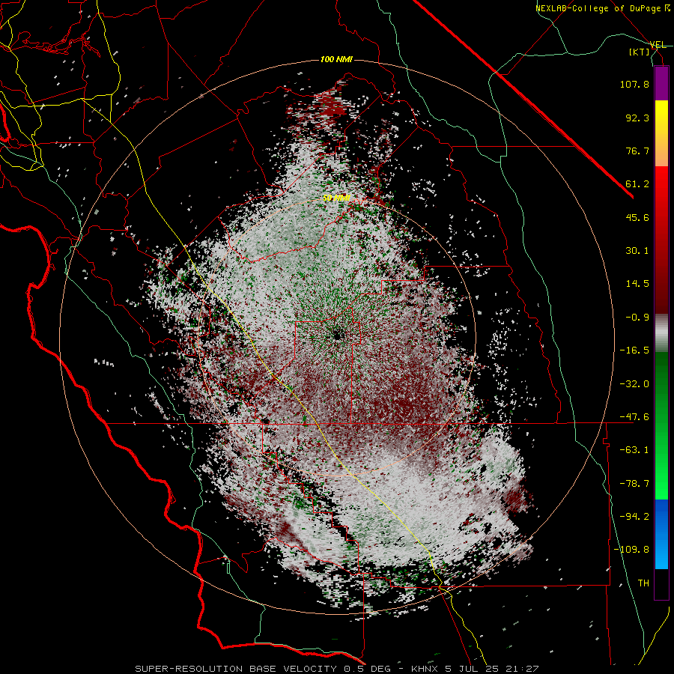Viewport: 674px width, 674px height.
Task: Click the purple segment of the color bar
Action: (x=661, y=84)
